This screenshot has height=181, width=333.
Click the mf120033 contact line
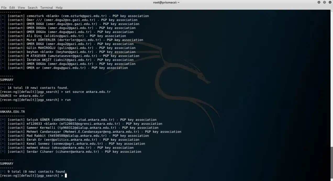[81, 124]
